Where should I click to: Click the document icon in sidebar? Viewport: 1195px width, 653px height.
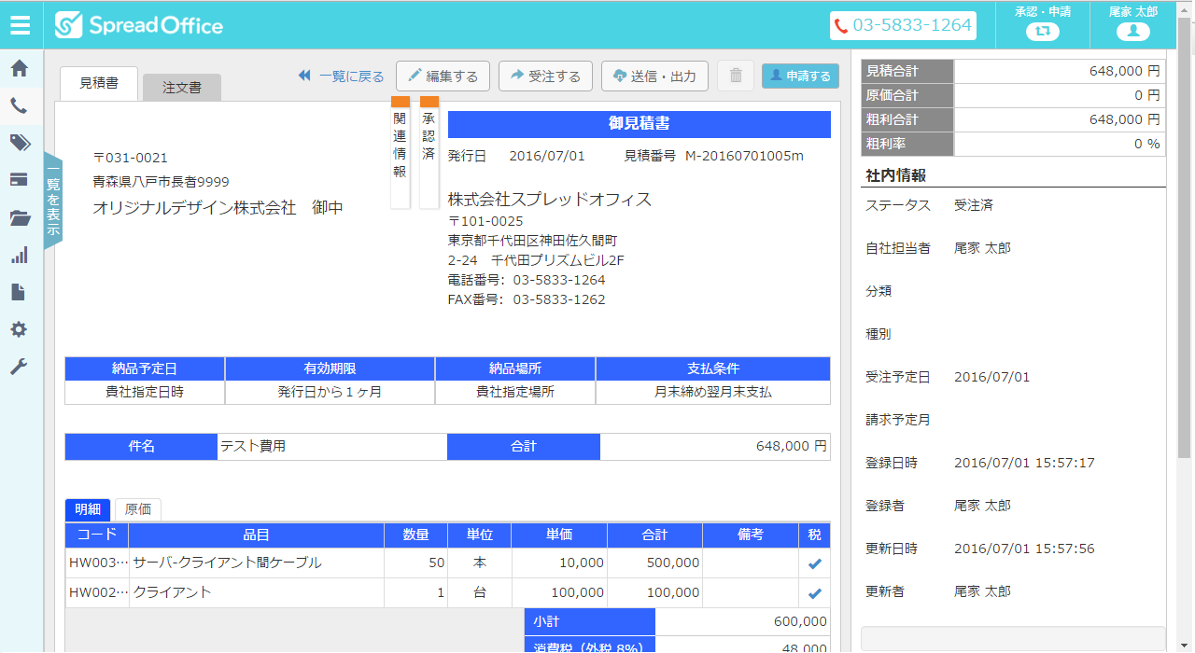pos(19,293)
